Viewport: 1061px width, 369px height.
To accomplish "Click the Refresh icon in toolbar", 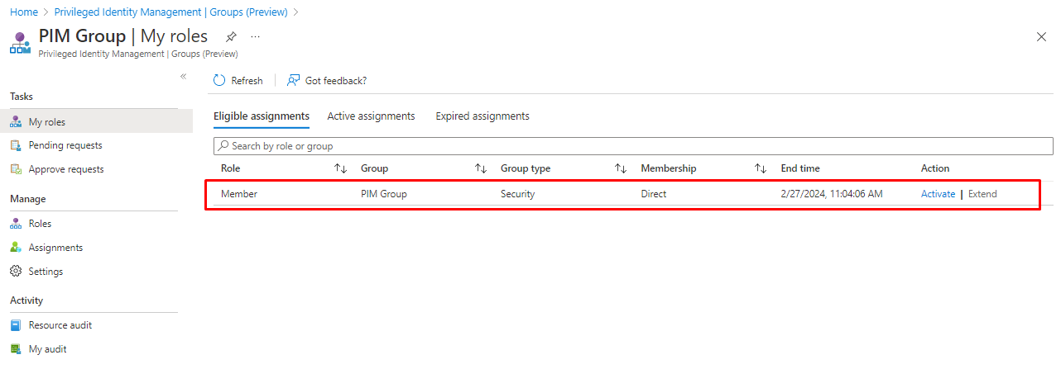I will click(219, 80).
